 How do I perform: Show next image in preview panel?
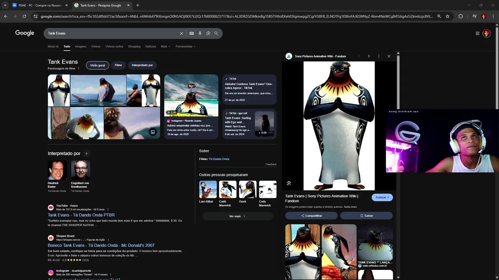pos(369,56)
